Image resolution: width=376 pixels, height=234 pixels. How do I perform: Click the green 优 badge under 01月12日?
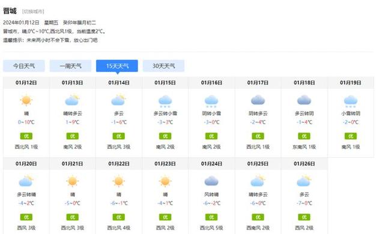pyautogui.click(x=26, y=136)
